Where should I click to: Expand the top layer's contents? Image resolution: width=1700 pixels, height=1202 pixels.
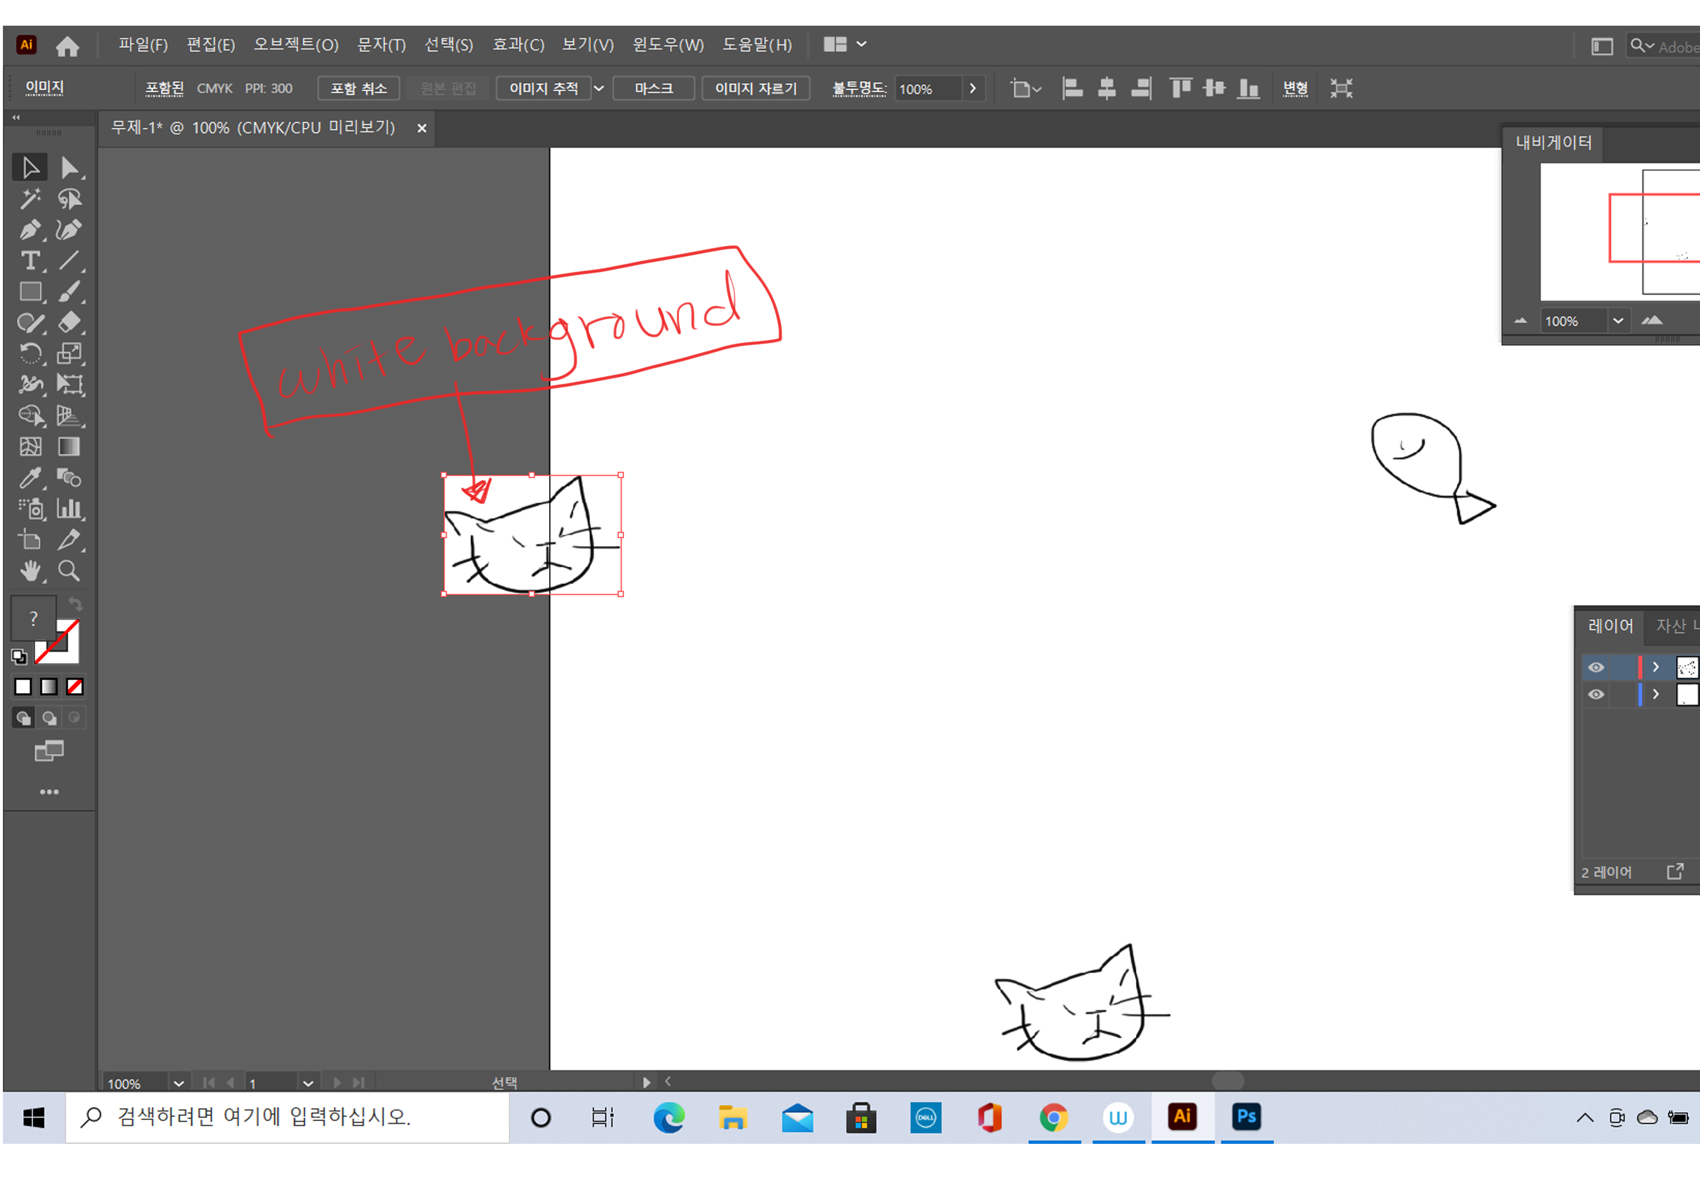pos(1655,667)
